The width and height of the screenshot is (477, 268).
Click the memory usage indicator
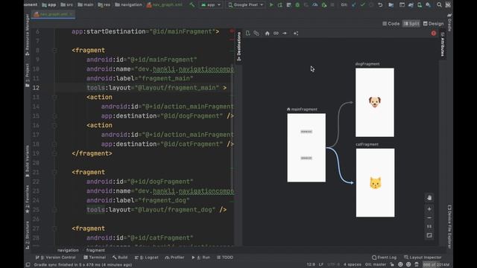pyautogui.click(x=436, y=264)
